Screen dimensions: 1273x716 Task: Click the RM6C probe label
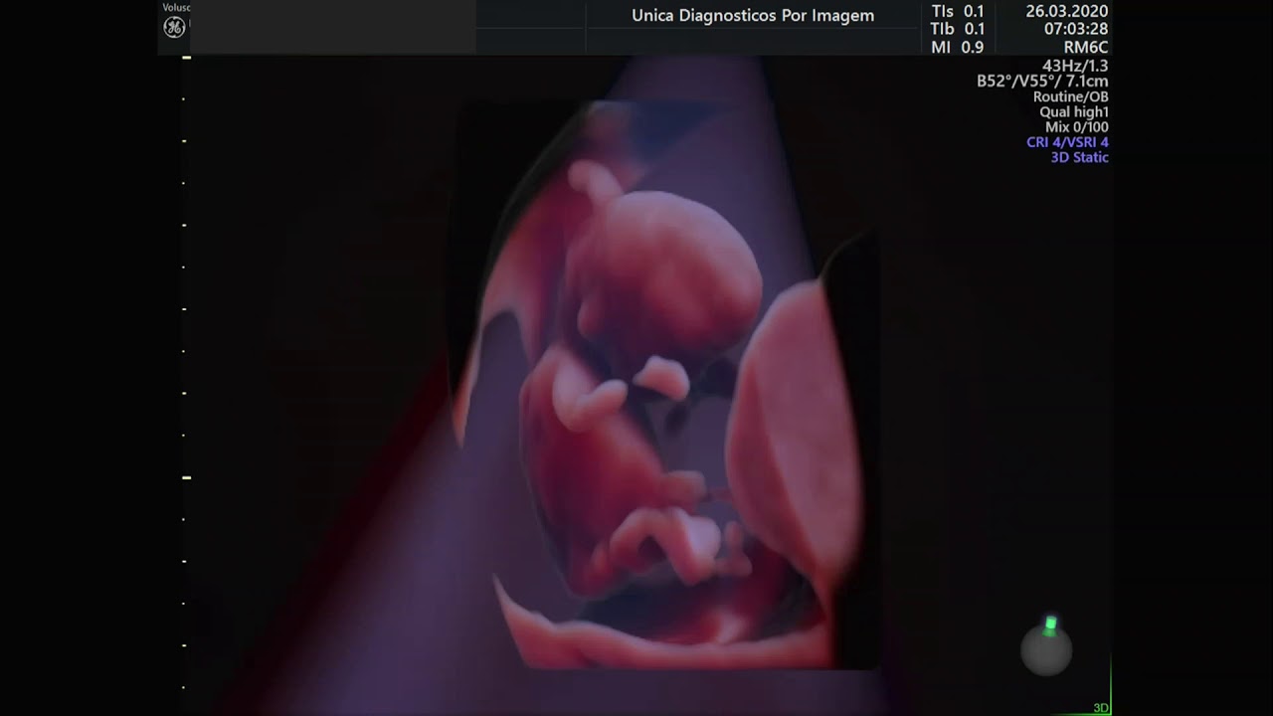tap(1086, 47)
